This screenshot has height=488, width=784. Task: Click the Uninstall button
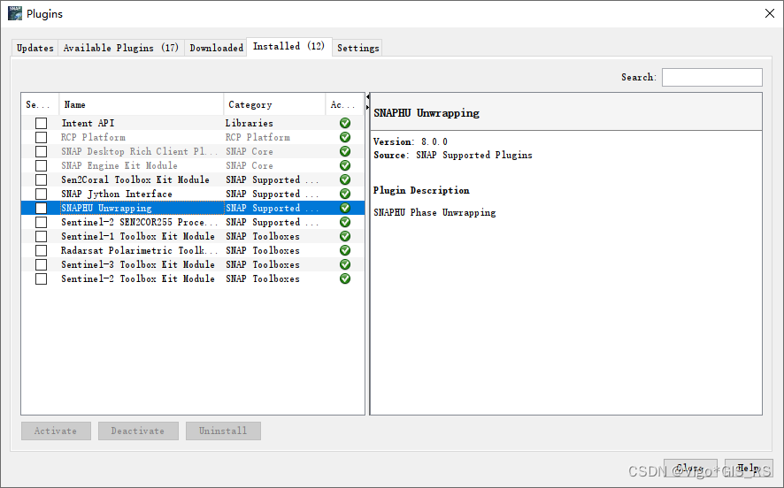tap(223, 431)
